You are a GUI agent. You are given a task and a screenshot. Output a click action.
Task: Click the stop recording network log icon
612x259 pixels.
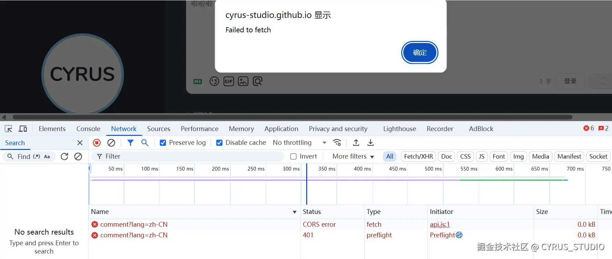click(97, 142)
